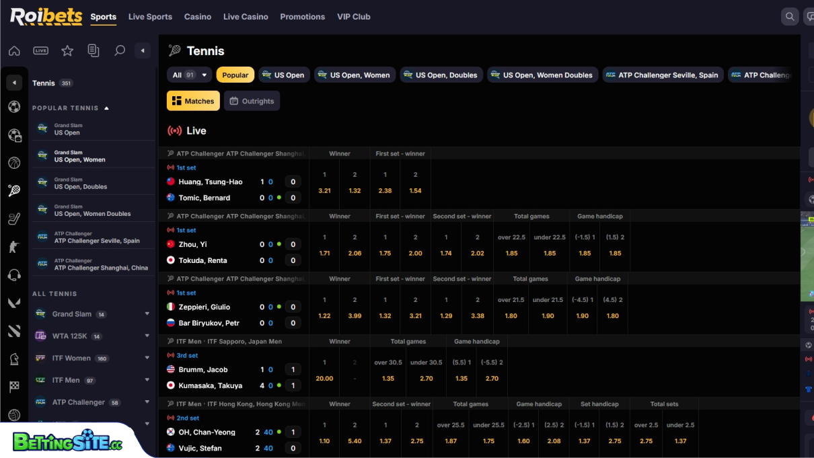Open the Casino menu item
Viewport: 814px width, 458px height.
point(197,16)
